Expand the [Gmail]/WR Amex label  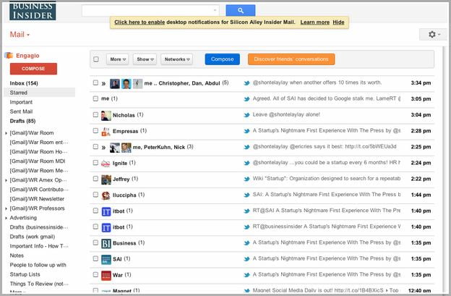pyautogui.click(x=6, y=180)
